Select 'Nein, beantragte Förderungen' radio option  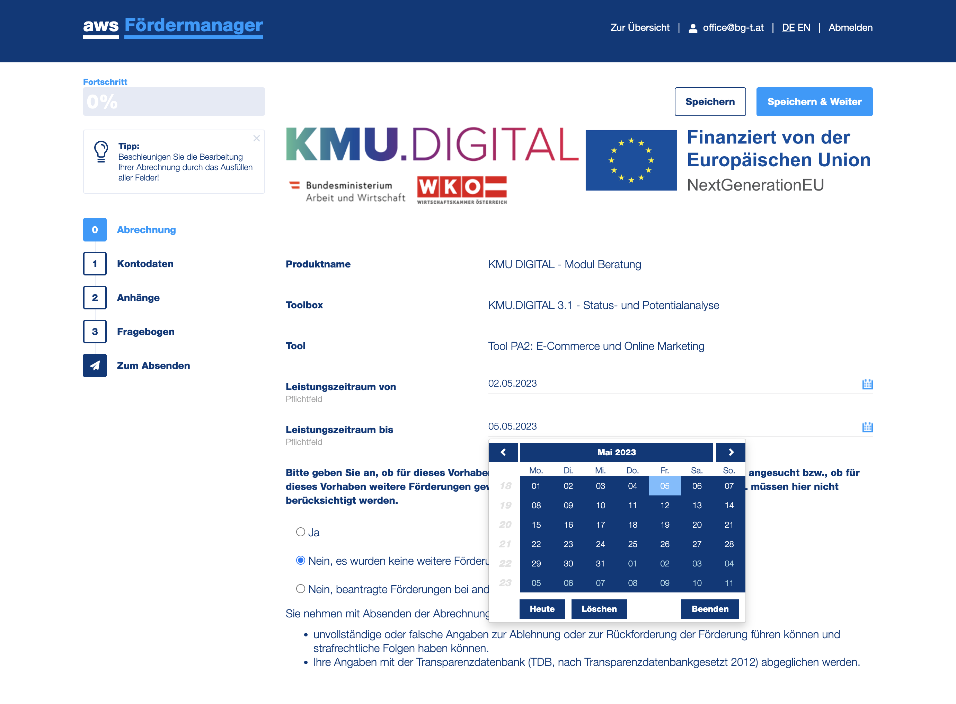tap(301, 589)
